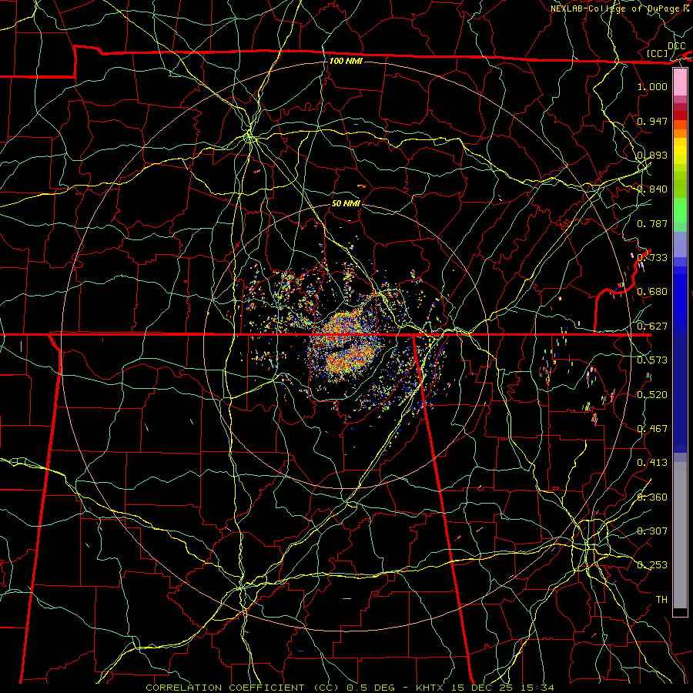693x693 pixels.
Task: Click the 0.467 color scale value
Action: pyautogui.click(x=652, y=429)
